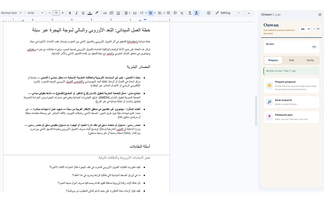Image resolution: width=324 pixels, height=203 pixels.
Task: Add a comment using the toolbar icon
Action: (111, 13)
